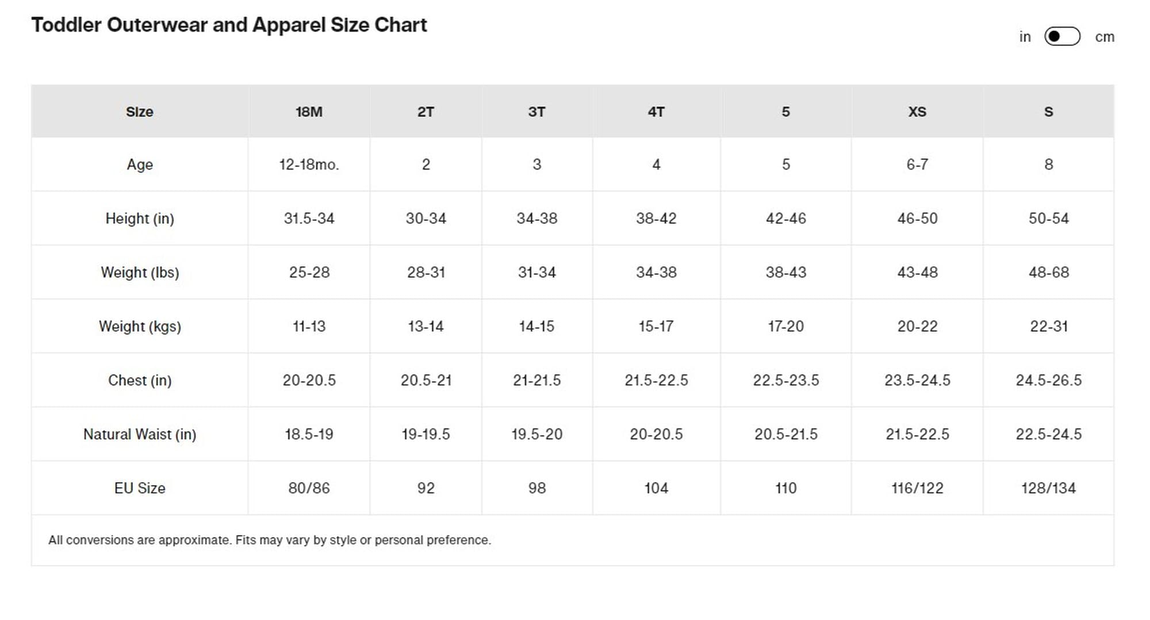1150x620 pixels.
Task: Click the Size header cell
Action: pyautogui.click(x=140, y=112)
